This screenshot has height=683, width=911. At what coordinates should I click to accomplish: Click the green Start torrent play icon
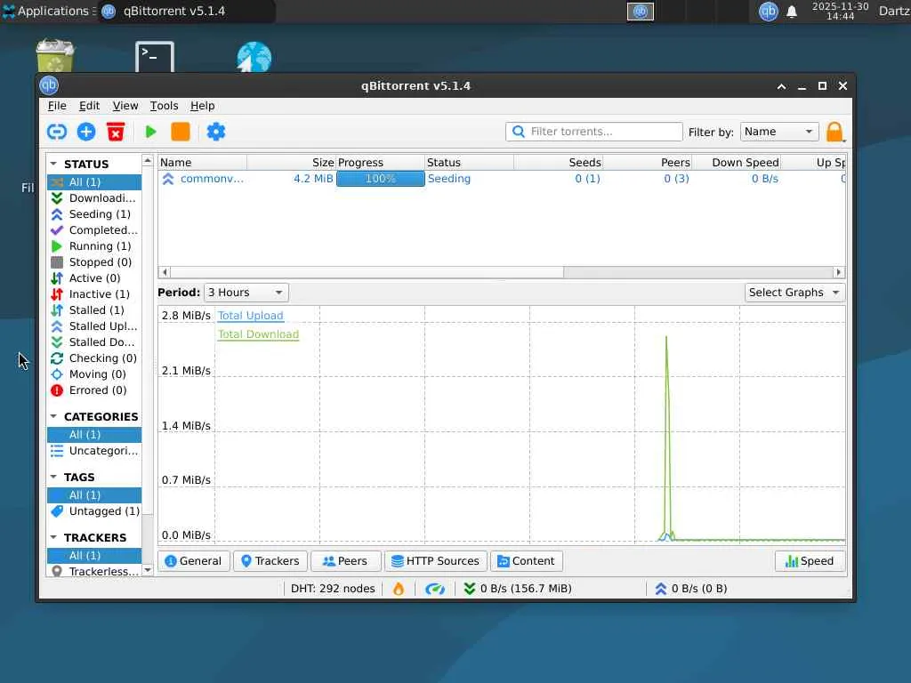point(150,132)
